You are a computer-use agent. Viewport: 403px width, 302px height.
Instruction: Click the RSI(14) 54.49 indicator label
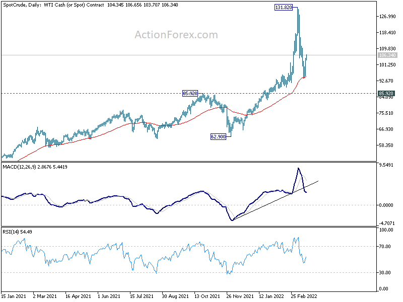click(x=18, y=232)
